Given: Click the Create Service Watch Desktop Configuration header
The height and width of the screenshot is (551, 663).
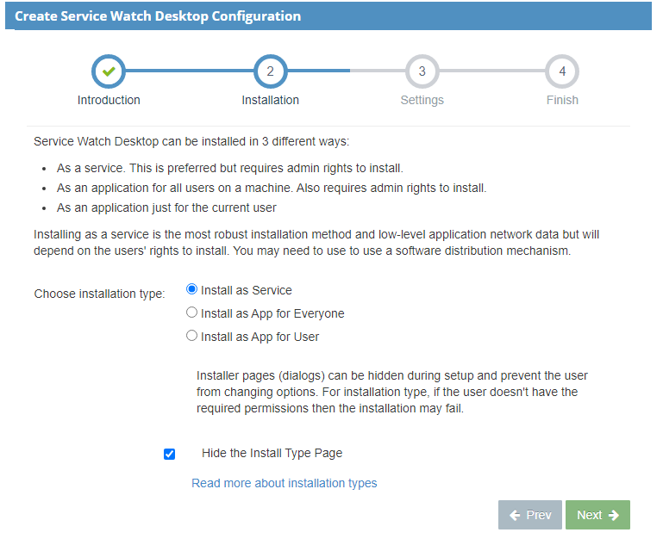Looking at the screenshot, I should pos(158,16).
